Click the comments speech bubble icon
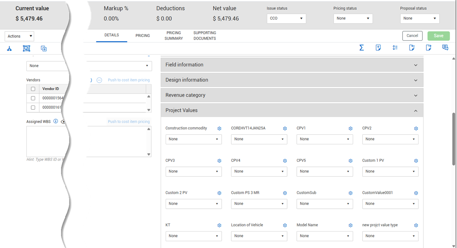Image resolution: width=457 pixels, height=248 pixels. point(445,48)
